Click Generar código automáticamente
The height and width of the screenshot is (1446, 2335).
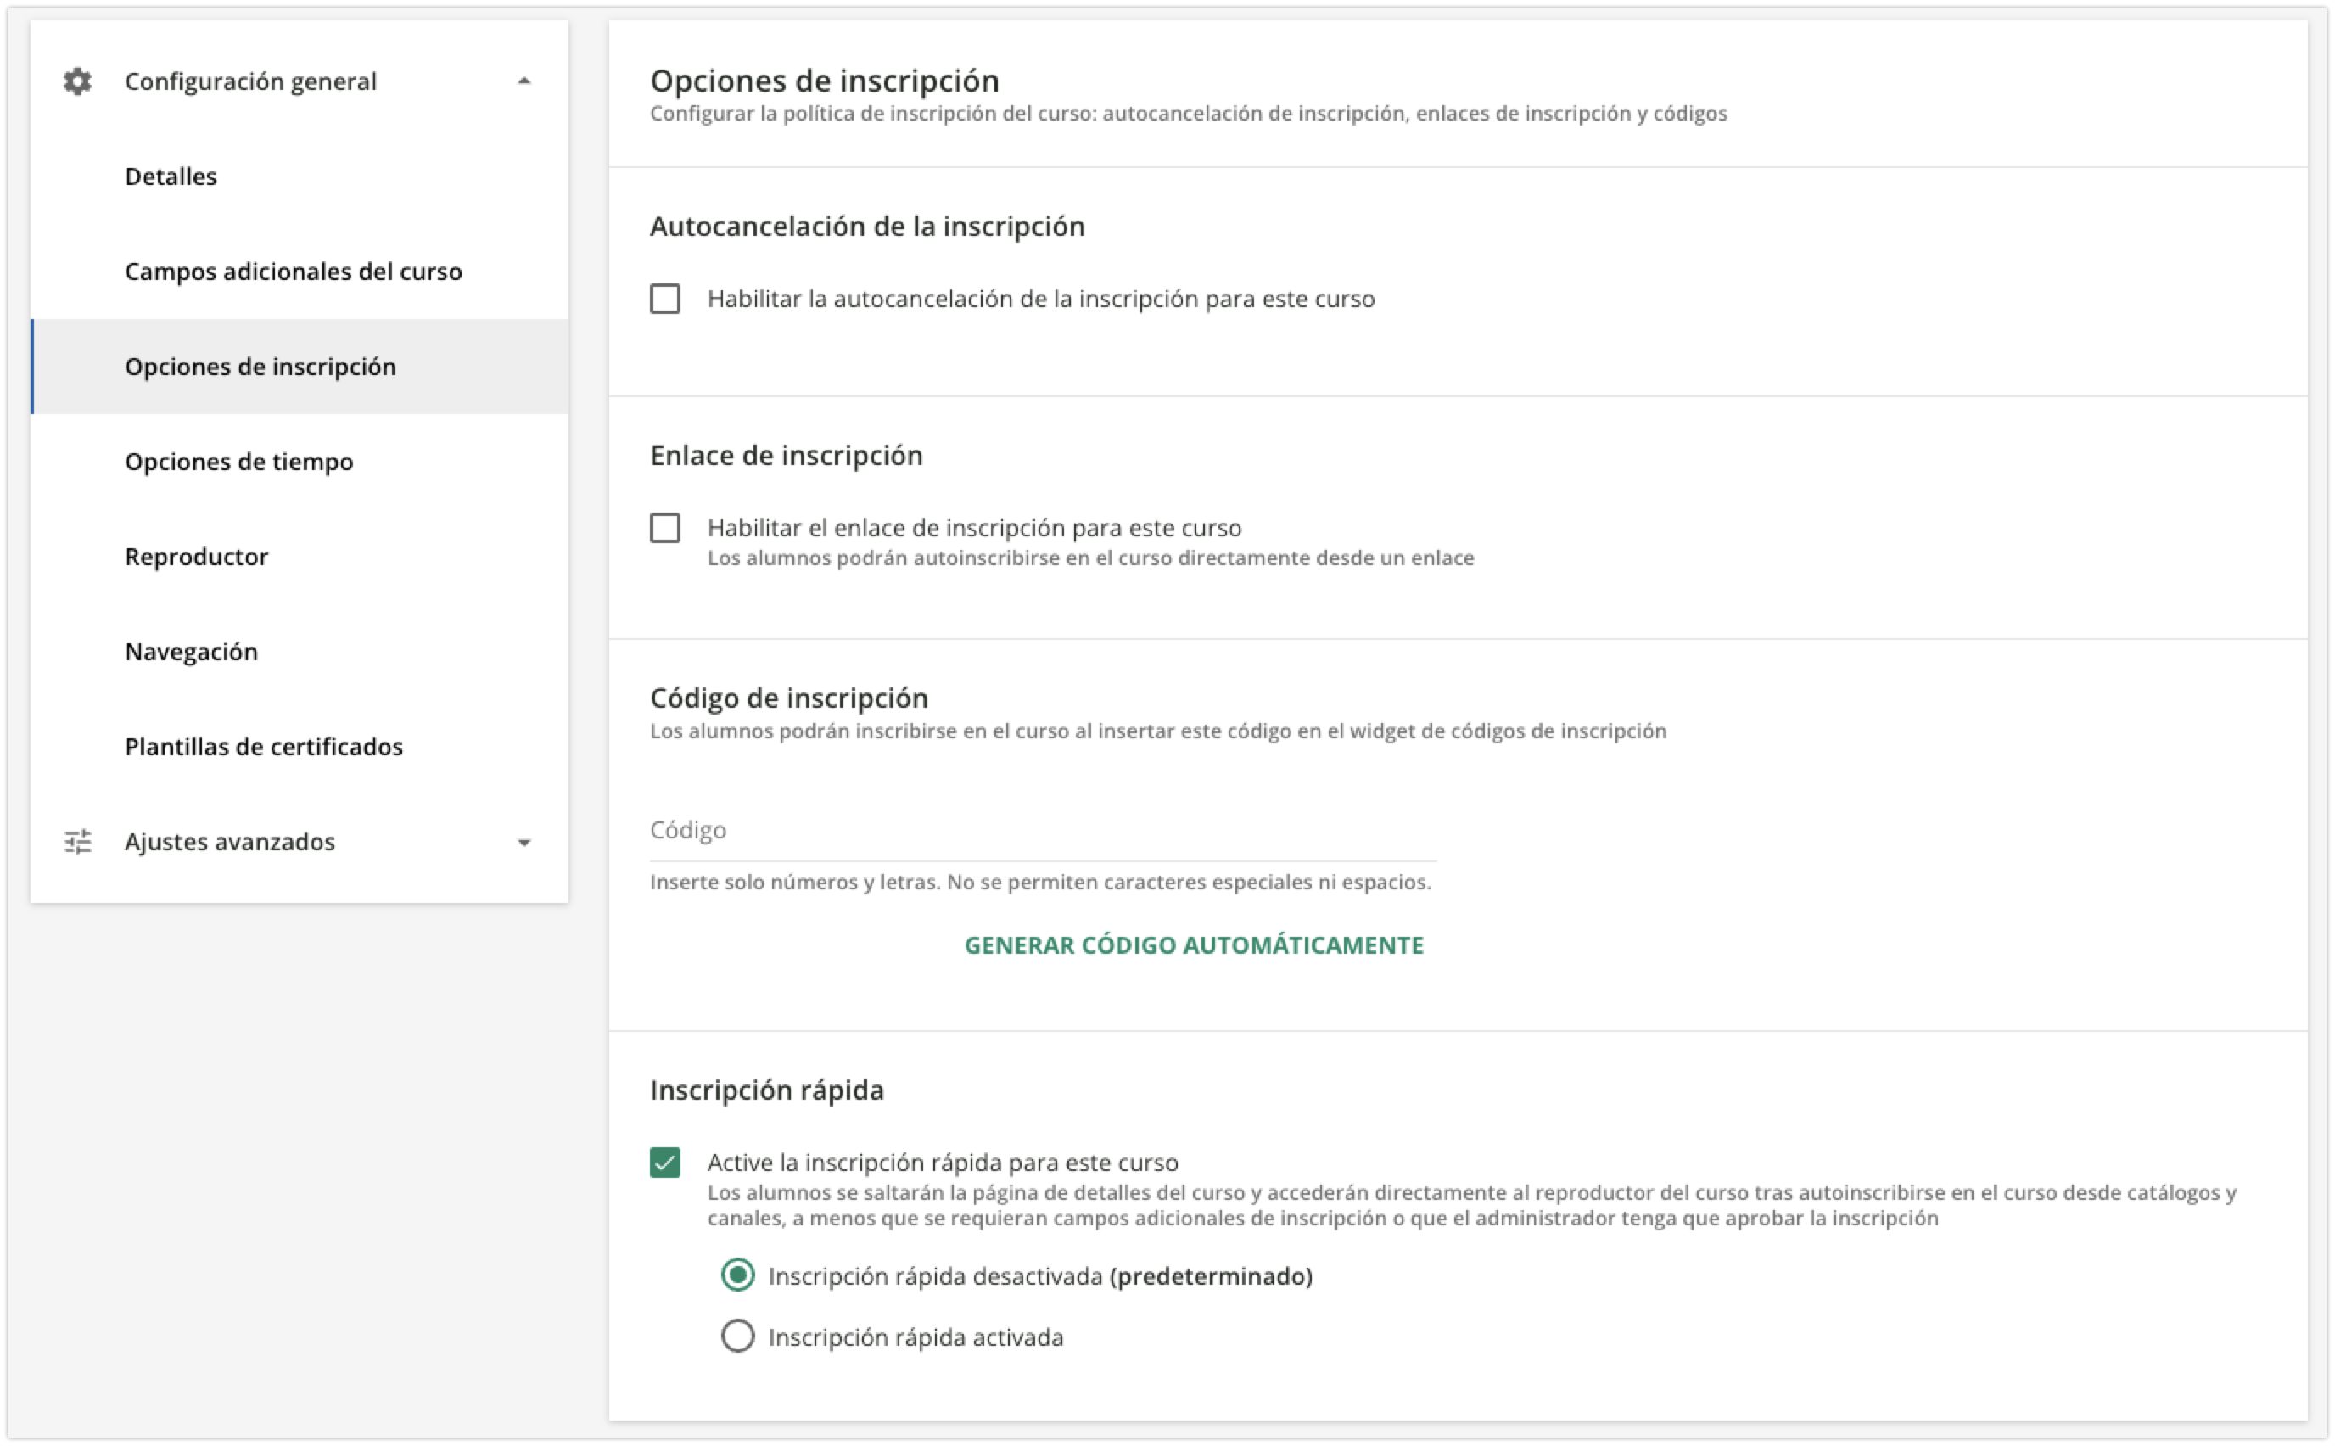point(1195,946)
